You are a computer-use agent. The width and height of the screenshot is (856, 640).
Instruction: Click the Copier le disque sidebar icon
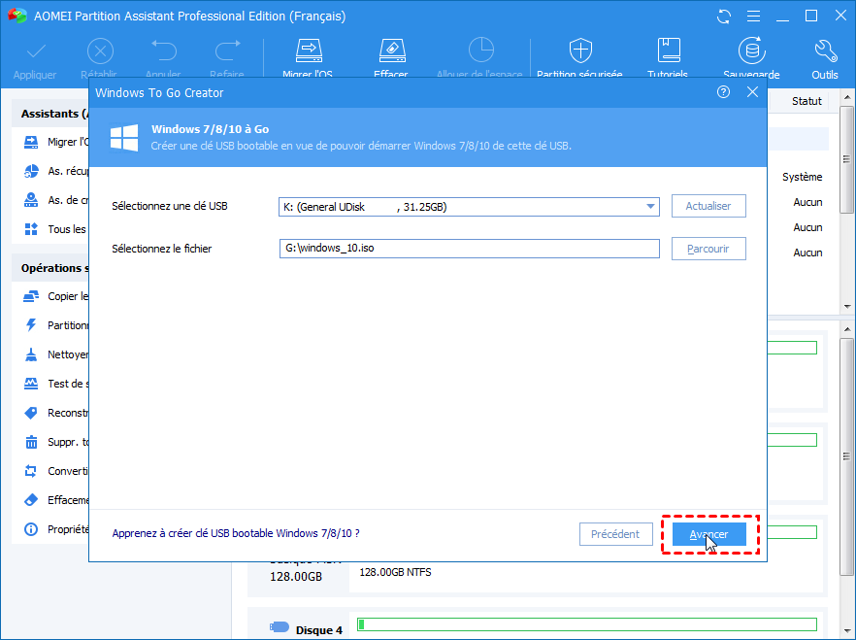(x=31, y=296)
